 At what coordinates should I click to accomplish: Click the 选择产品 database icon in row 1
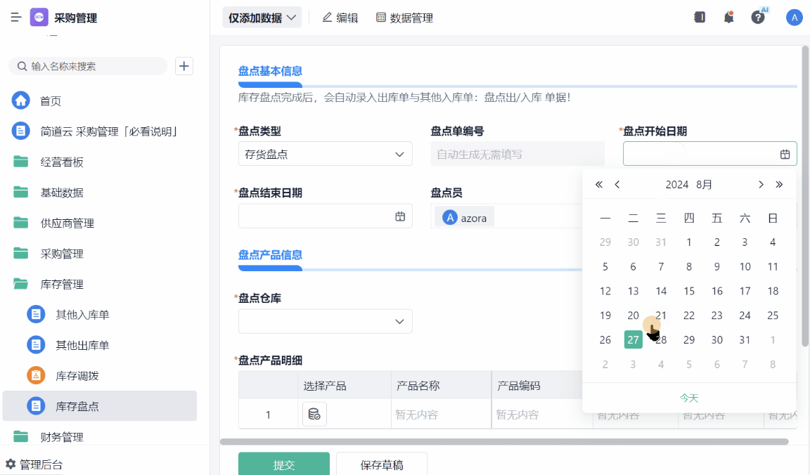pyautogui.click(x=314, y=414)
